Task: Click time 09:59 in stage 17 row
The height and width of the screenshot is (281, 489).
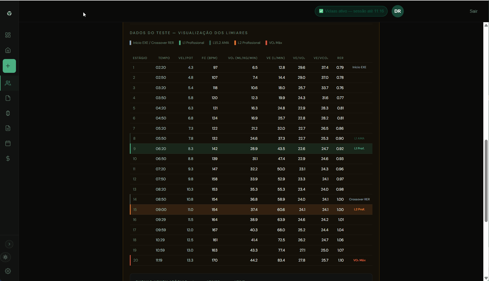Action: click(x=161, y=230)
